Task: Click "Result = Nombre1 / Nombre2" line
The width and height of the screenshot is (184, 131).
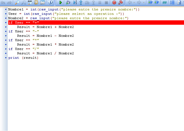Action: (46, 53)
